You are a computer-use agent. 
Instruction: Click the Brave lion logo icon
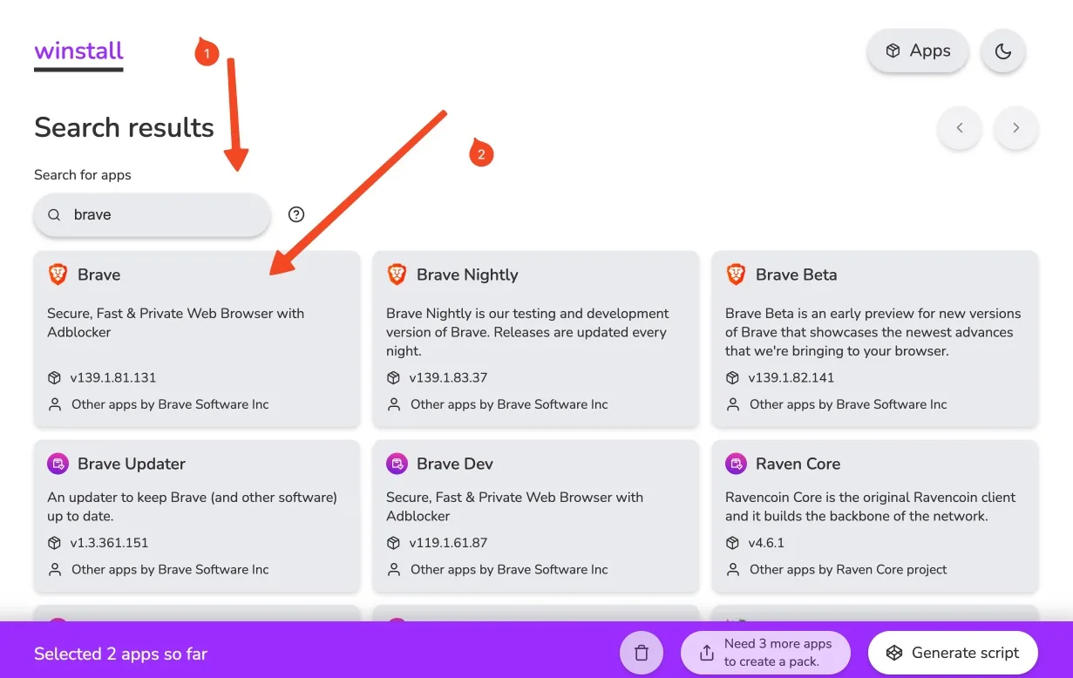coord(58,275)
